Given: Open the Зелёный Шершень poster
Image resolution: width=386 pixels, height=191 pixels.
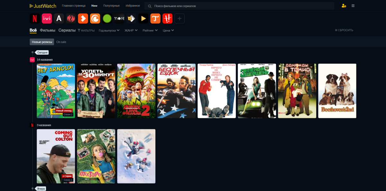Looking at the screenshot, I should pyautogui.click(x=257, y=91).
